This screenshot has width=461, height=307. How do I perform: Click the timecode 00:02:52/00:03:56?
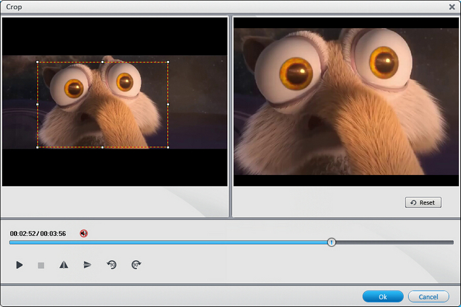coord(38,233)
